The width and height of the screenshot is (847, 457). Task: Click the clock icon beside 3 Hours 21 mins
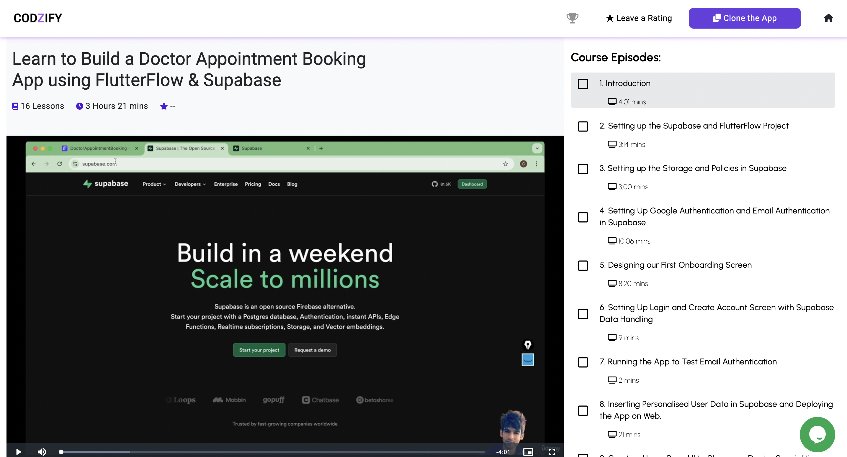click(79, 106)
